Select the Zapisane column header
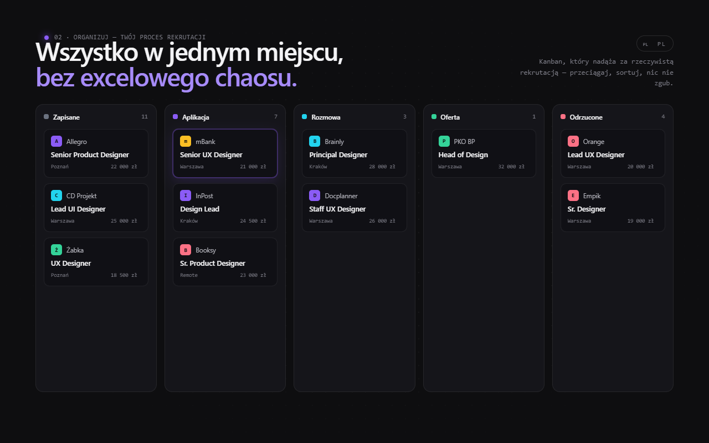 click(x=66, y=117)
